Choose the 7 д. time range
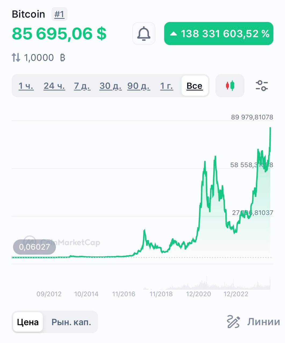The height and width of the screenshot is (343, 285). point(82,86)
